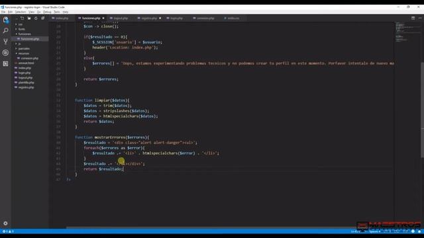Open the Source Control view

pyautogui.click(x=5, y=42)
